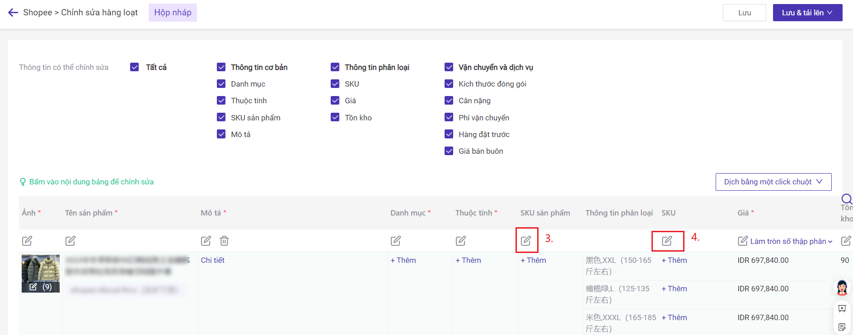Switch to the Hộp nháp tab
853x335 pixels.
(173, 13)
